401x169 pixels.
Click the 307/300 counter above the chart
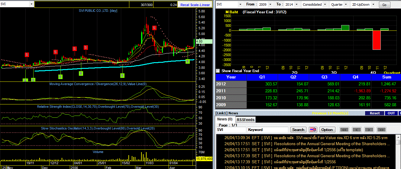147,5
